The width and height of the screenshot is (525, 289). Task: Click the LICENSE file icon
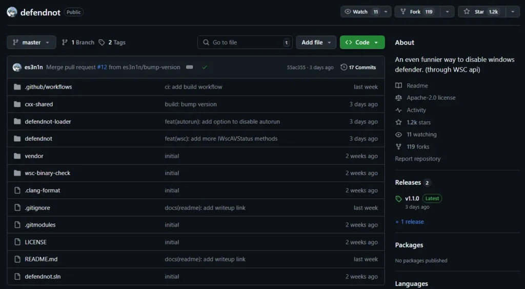17,242
